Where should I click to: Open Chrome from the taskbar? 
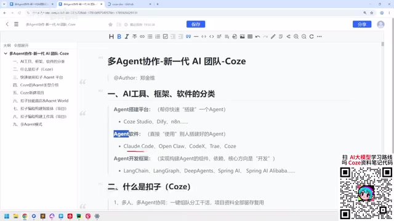[25, 216]
